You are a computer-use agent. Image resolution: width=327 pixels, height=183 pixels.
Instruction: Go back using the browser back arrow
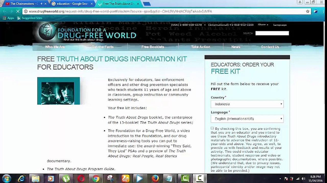click(4, 11)
